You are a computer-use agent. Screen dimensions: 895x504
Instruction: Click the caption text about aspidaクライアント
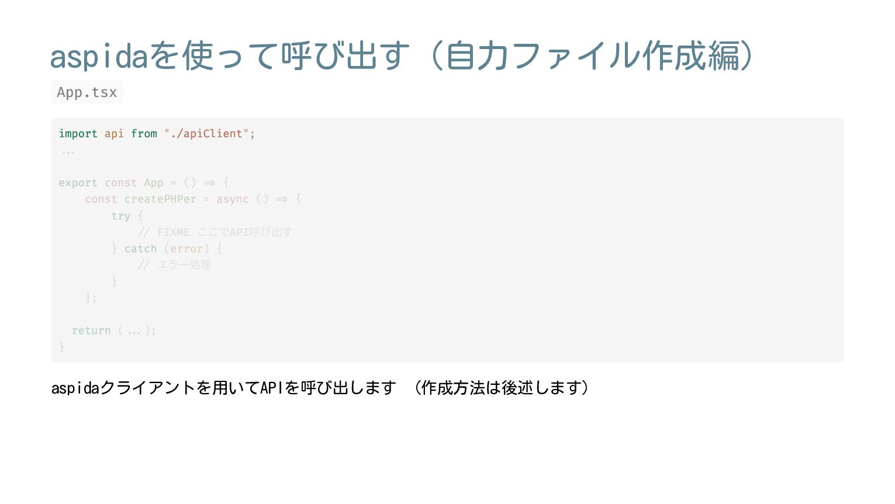(x=224, y=388)
